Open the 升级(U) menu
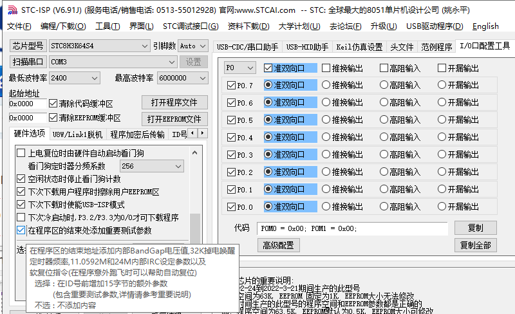515x314 pixels. click(x=384, y=26)
